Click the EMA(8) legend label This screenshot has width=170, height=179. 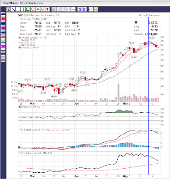(28, 43)
